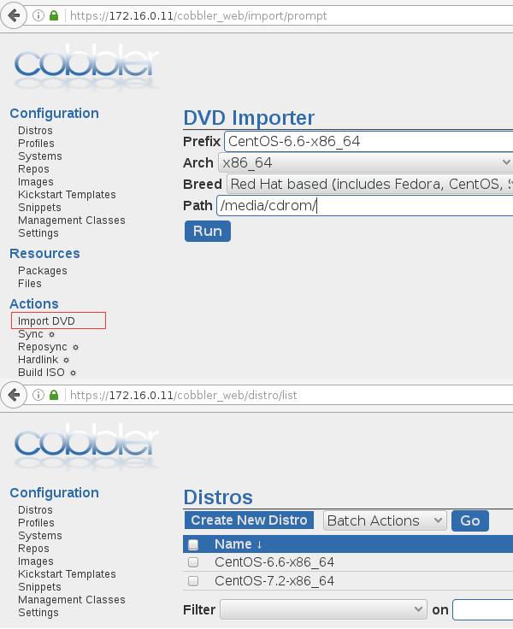Click the gear icon beside Reposync
Viewport: 513px width, 629px height.
click(x=75, y=347)
